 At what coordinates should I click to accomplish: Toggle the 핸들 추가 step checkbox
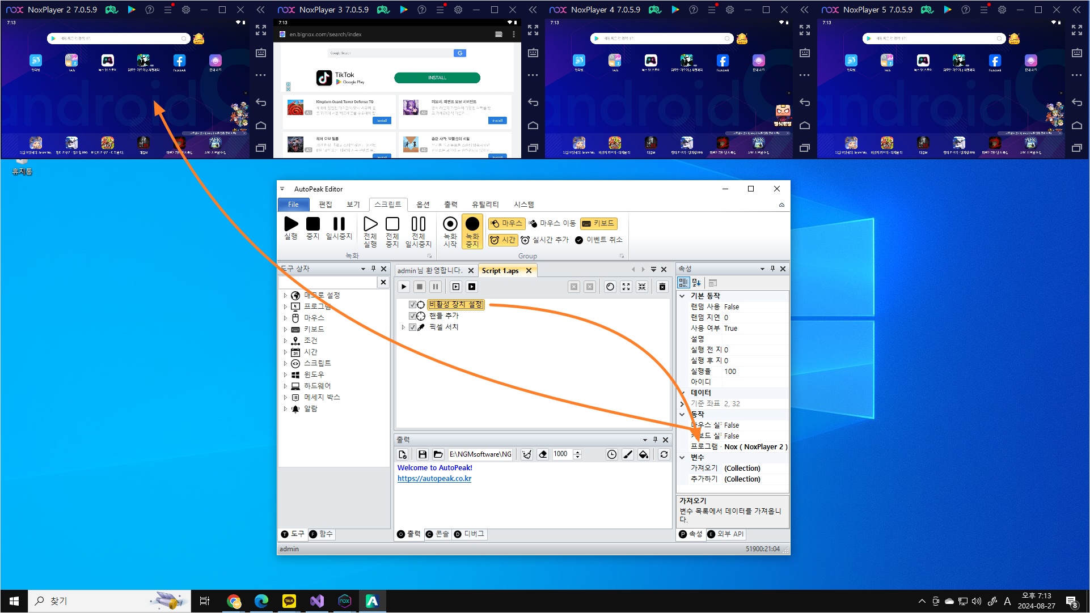412,316
